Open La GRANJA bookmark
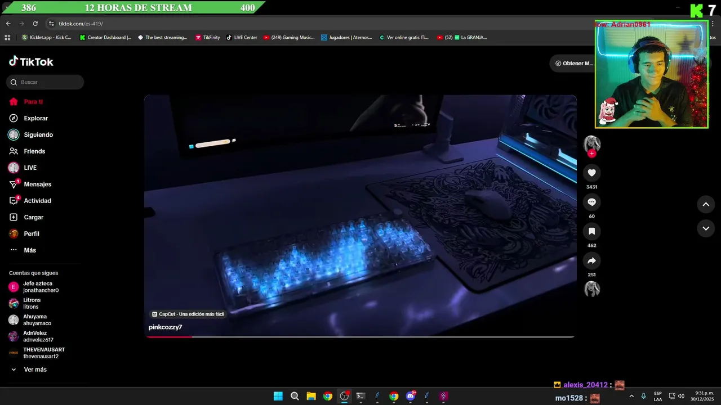This screenshot has width=721, height=405. [x=462, y=38]
